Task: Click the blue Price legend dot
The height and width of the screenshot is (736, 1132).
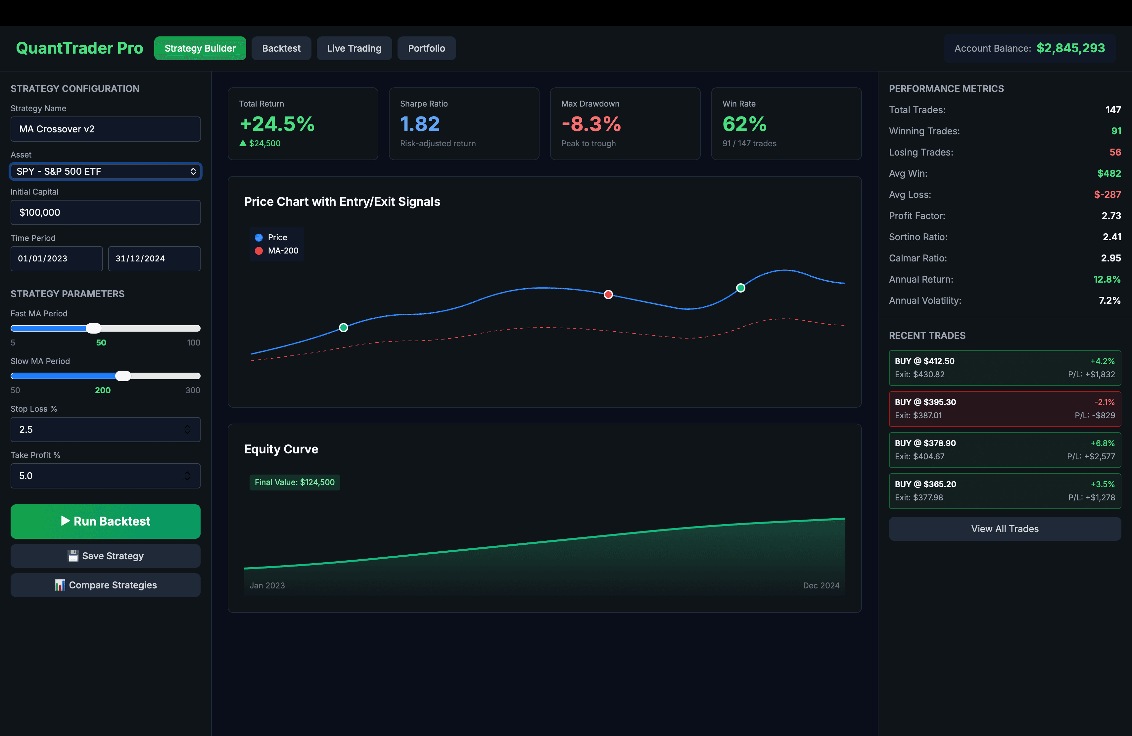Action: (259, 237)
